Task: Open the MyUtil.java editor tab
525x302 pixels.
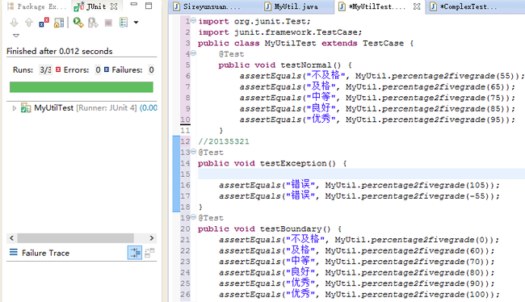Action: coord(292,6)
